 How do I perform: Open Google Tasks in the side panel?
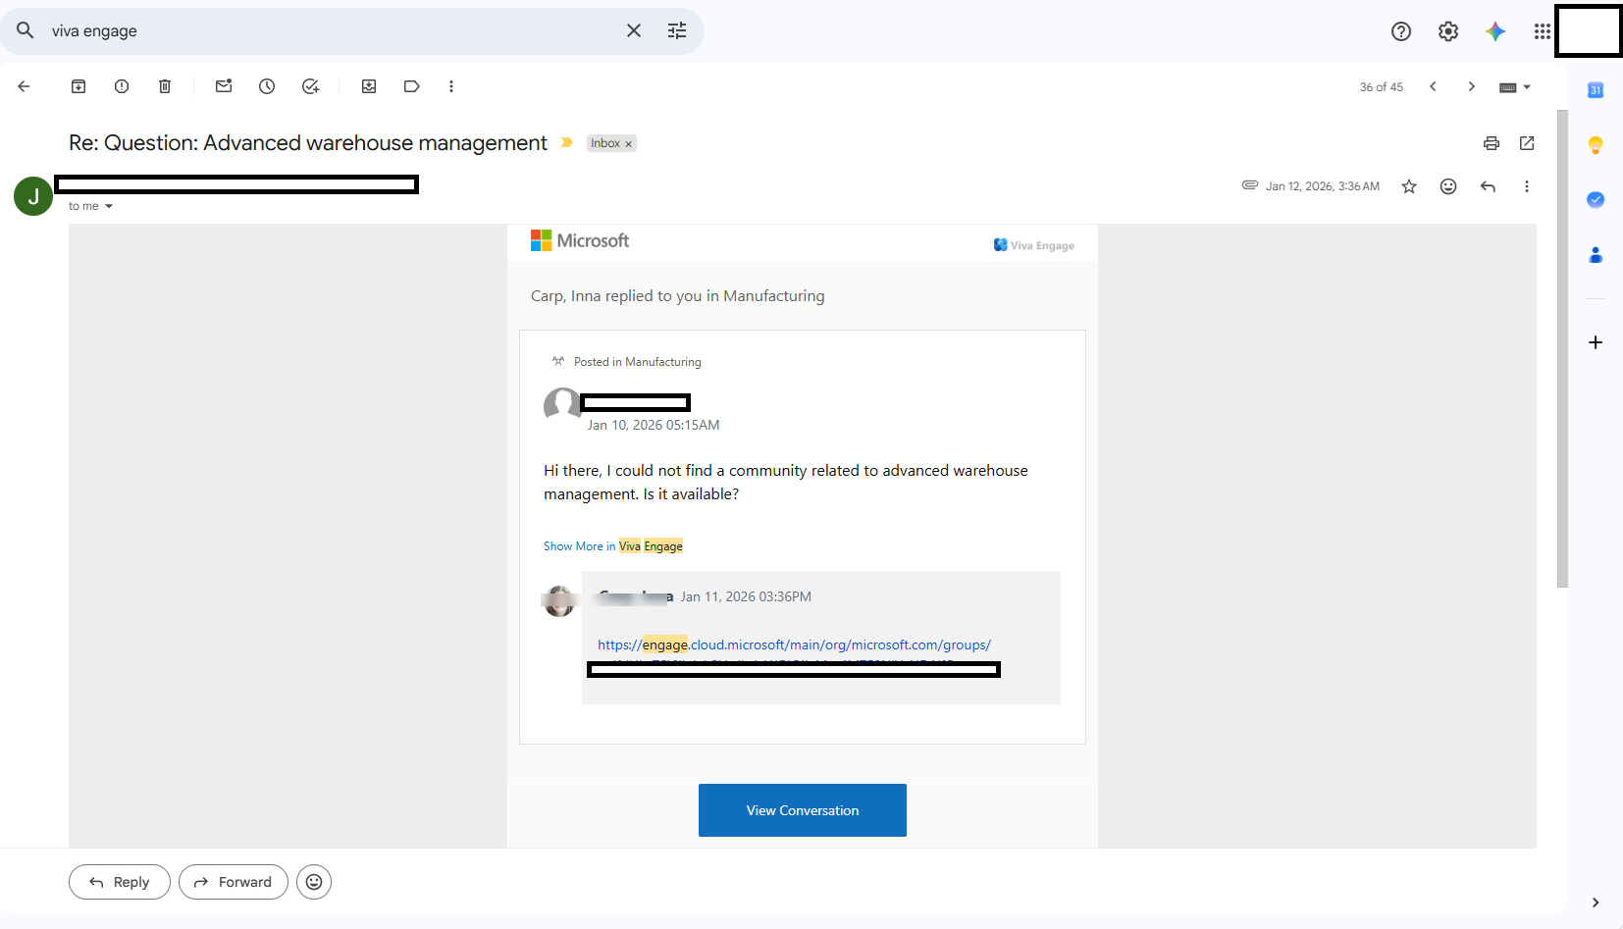[x=1596, y=199]
